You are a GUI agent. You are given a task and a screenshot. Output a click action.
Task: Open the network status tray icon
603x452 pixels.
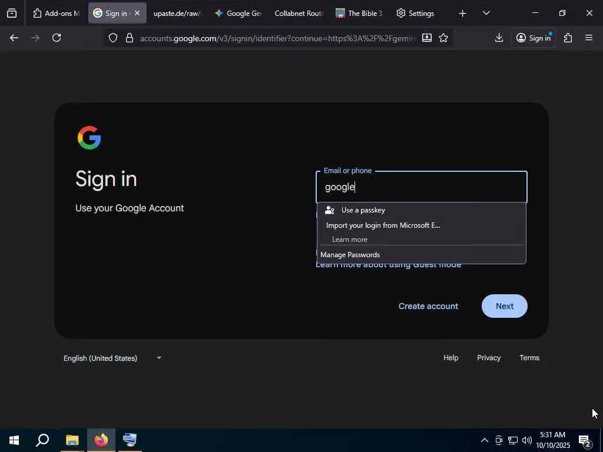pyautogui.click(x=513, y=440)
